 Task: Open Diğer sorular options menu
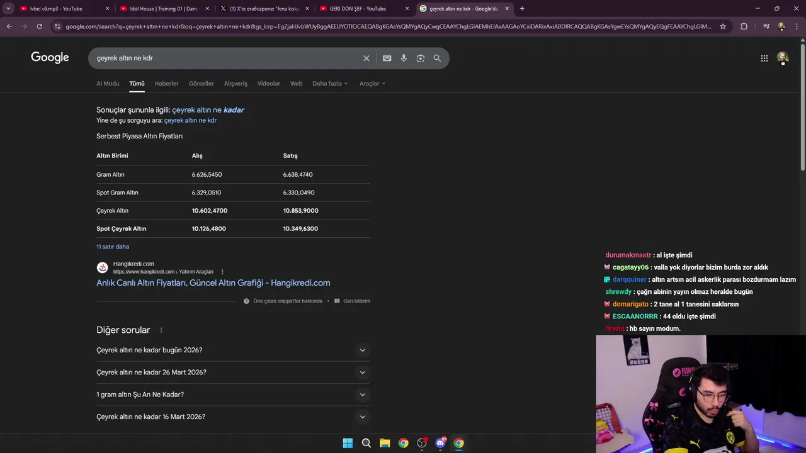pyautogui.click(x=161, y=330)
